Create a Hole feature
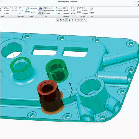This screenshot has width=139, height=139. pyautogui.click(x=58, y=14)
